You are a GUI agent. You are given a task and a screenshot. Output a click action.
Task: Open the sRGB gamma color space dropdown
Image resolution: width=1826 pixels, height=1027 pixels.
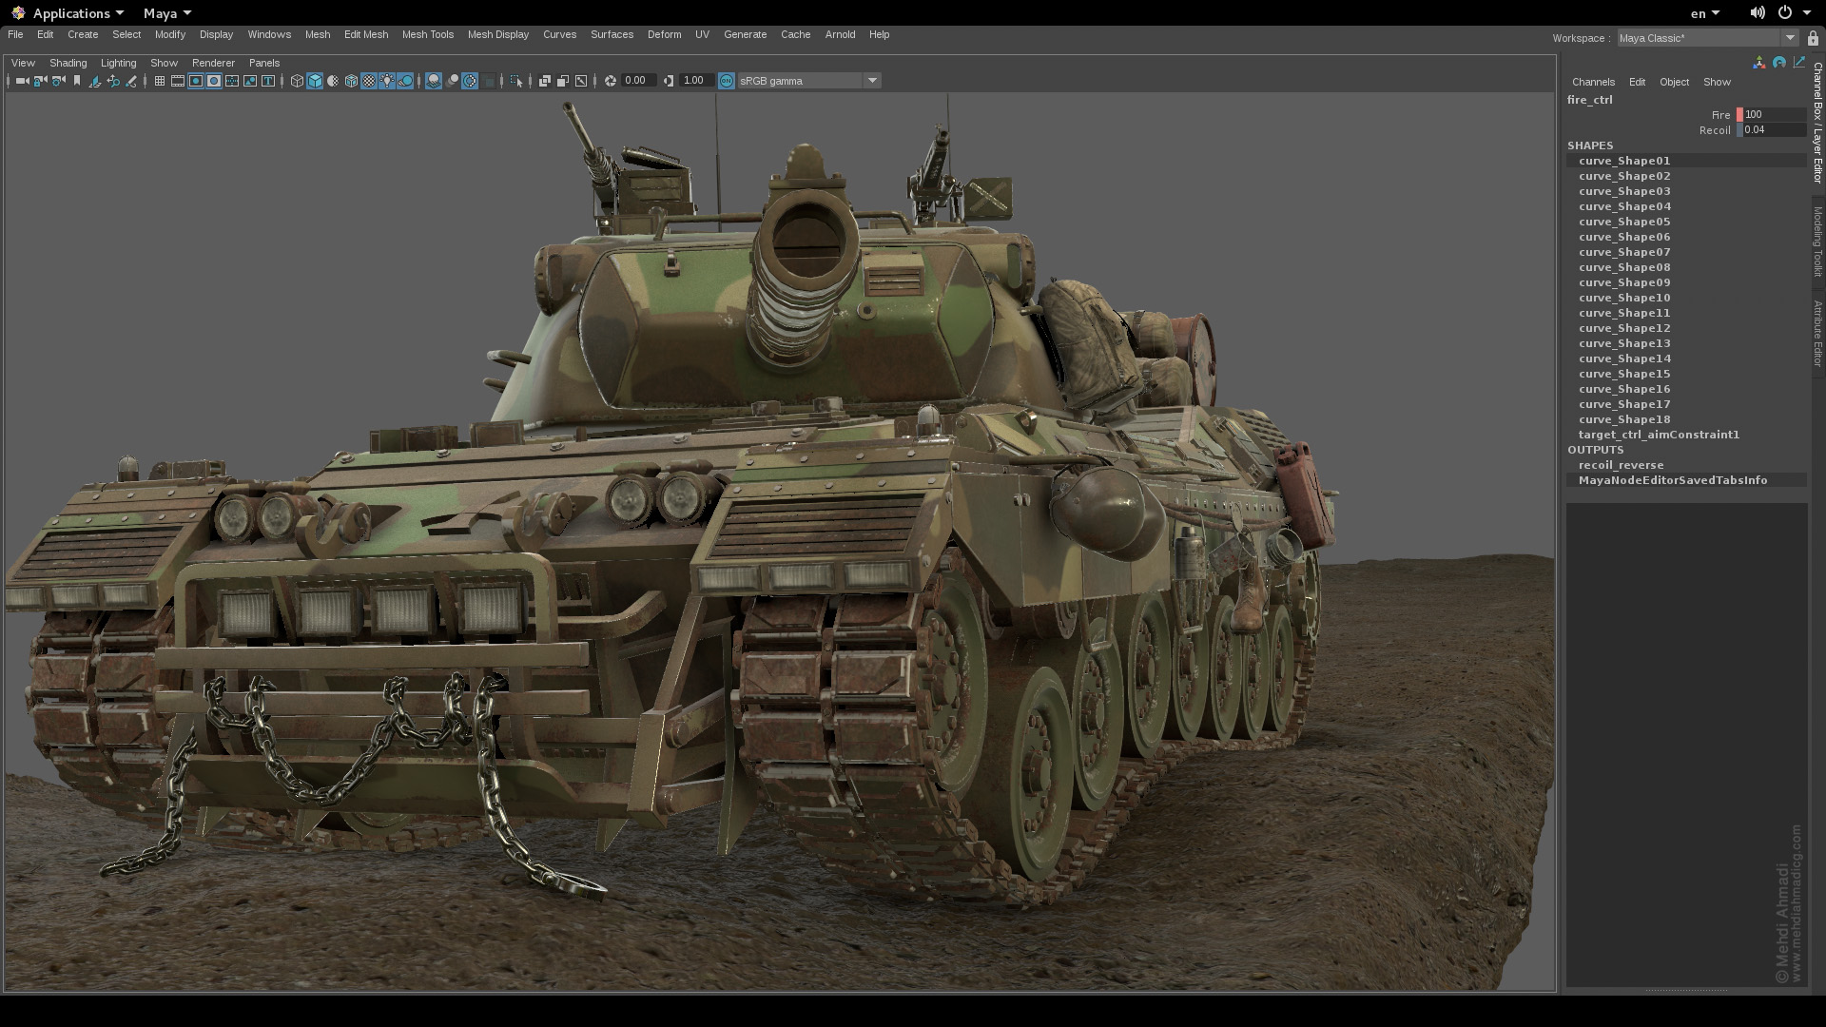coord(809,81)
